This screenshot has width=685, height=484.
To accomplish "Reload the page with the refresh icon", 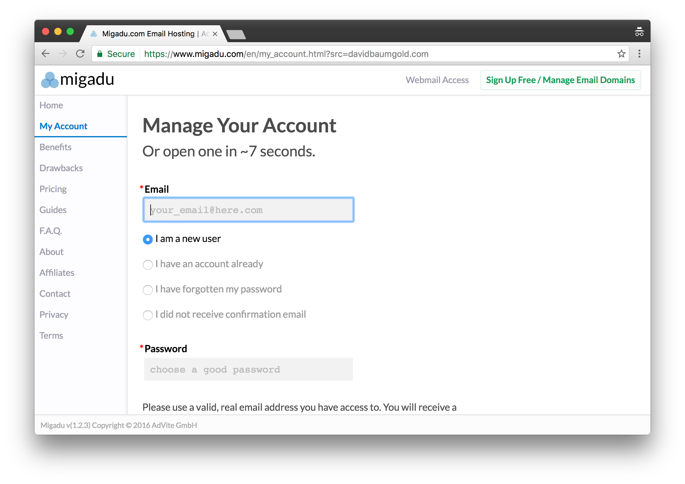I will click(x=80, y=54).
